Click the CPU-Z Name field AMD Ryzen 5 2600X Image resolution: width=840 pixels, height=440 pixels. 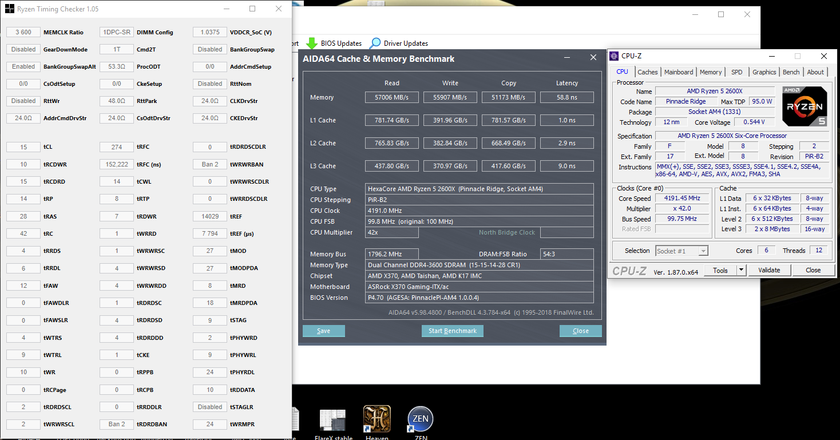pos(715,92)
